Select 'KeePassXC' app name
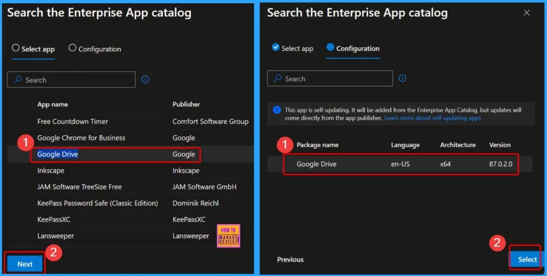The width and height of the screenshot is (547, 276). tap(54, 220)
